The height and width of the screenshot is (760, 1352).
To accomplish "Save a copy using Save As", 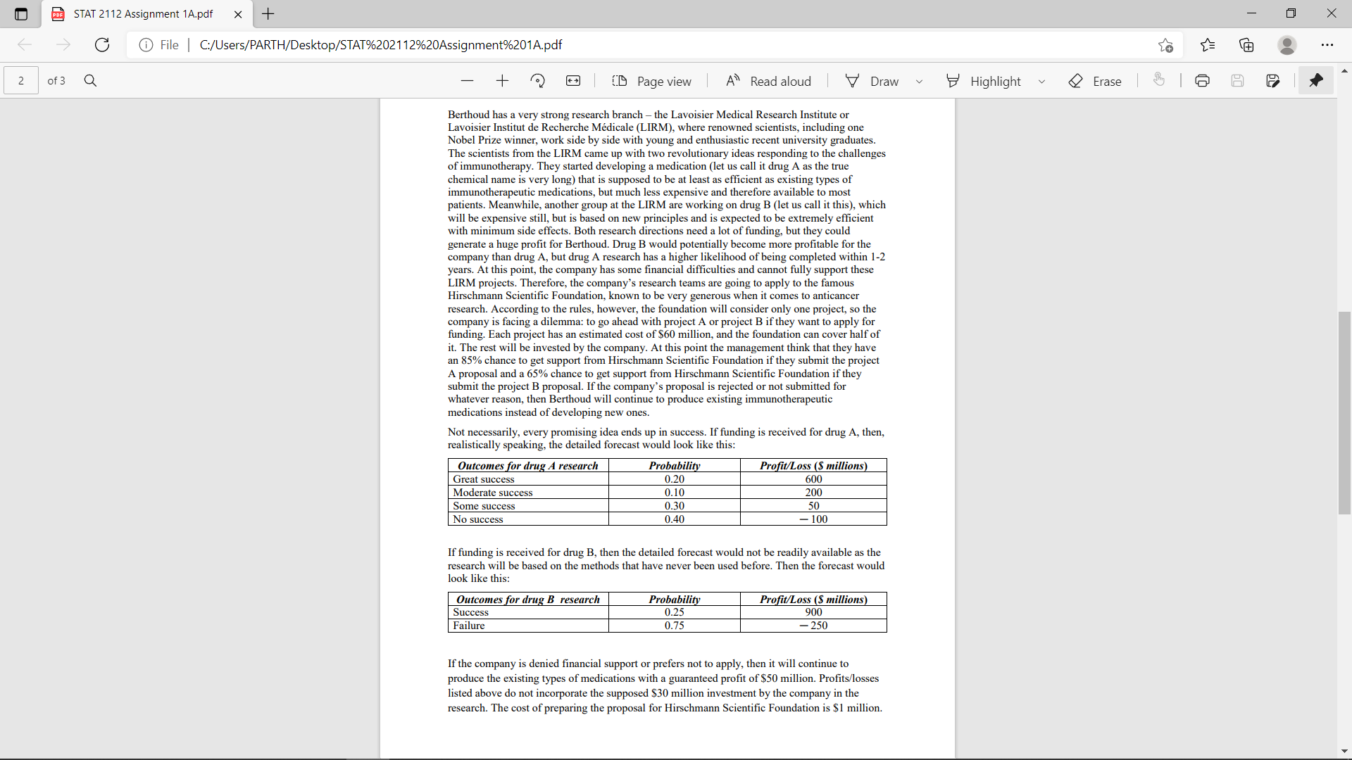I will tap(1274, 80).
